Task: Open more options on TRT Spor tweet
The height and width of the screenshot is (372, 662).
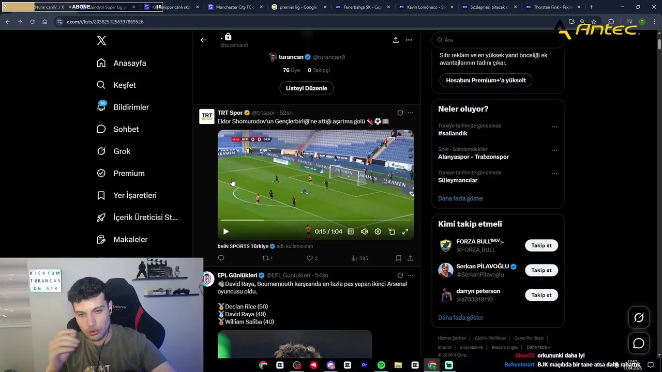Action: point(410,113)
